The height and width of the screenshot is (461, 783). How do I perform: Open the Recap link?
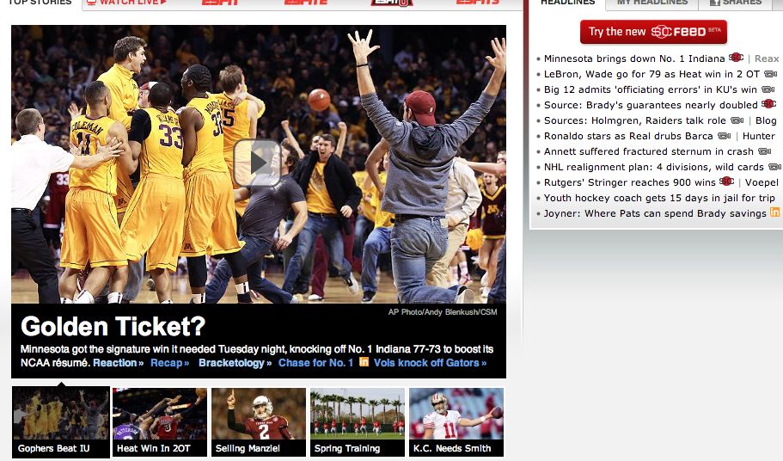pyautogui.click(x=170, y=363)
